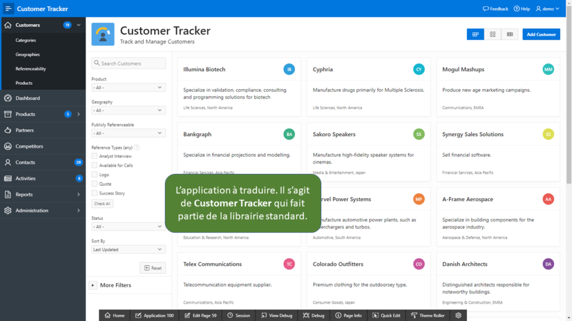Switch to the grid icon view
The image size is (572, 321).
click(493, 34)
